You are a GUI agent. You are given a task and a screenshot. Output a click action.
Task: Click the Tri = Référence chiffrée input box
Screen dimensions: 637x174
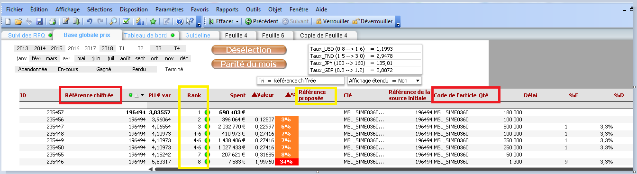click(x=300, y=81)
